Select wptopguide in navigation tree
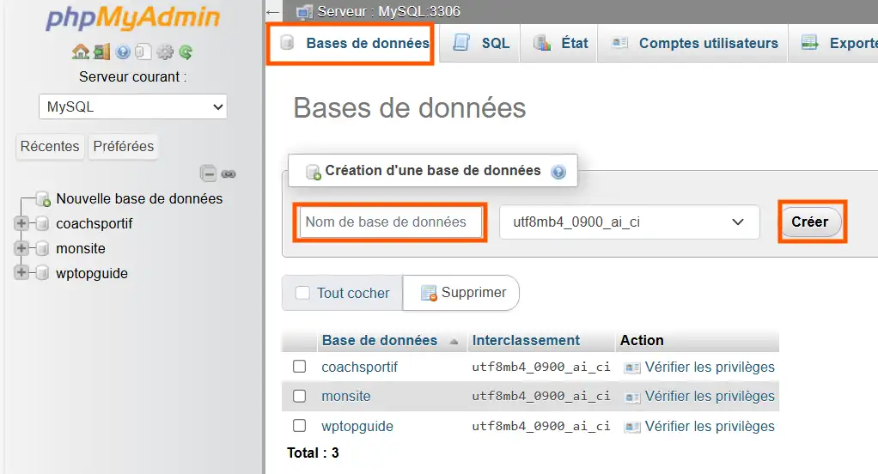 92,274
